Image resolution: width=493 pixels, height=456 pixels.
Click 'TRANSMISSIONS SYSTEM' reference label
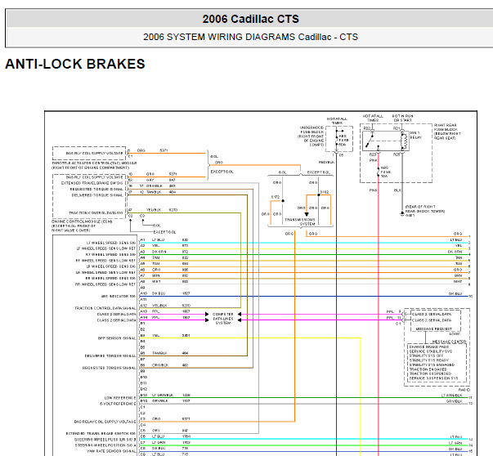tap(300, 222)
